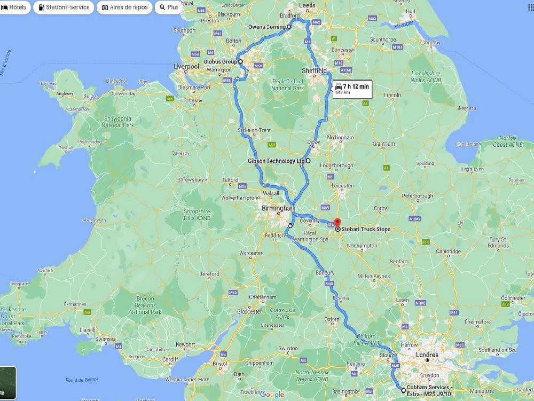Select the Stations-service filter chip
The height and width of the screenshot is (401, 534).
(x=64, y=7)
